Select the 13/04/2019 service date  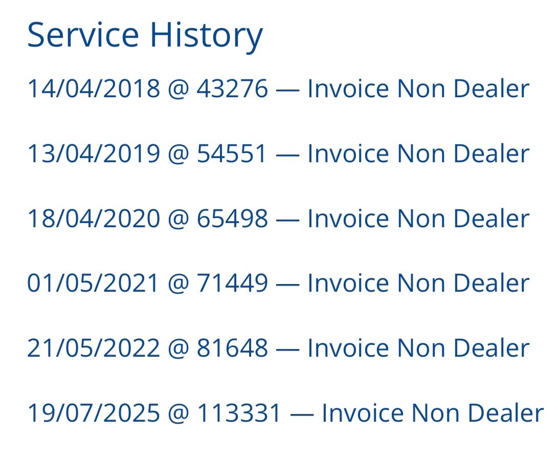(94, 154)
